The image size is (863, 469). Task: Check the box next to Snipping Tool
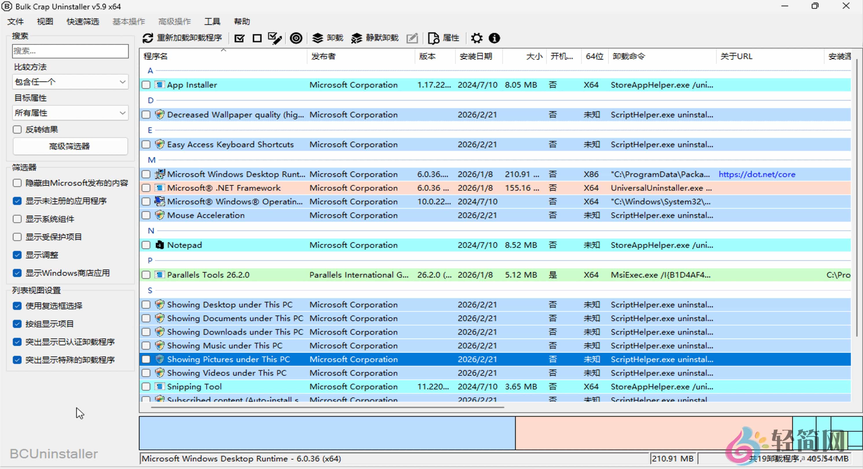pos(146,387)
